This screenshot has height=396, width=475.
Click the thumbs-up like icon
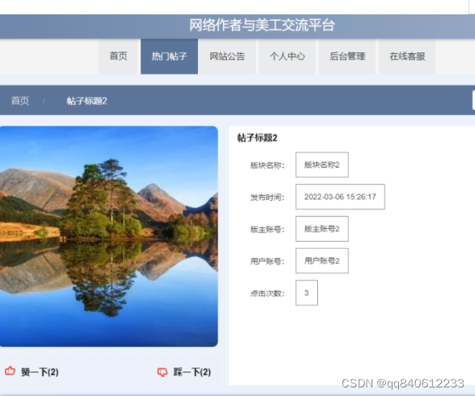pos(10,371)
